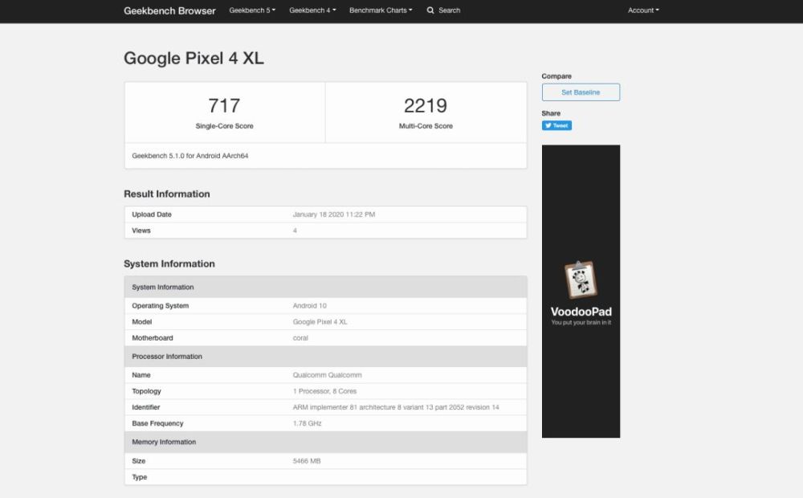Click the motherboard value coral
This screenshot has height=498, width=803.
(300, 338)
